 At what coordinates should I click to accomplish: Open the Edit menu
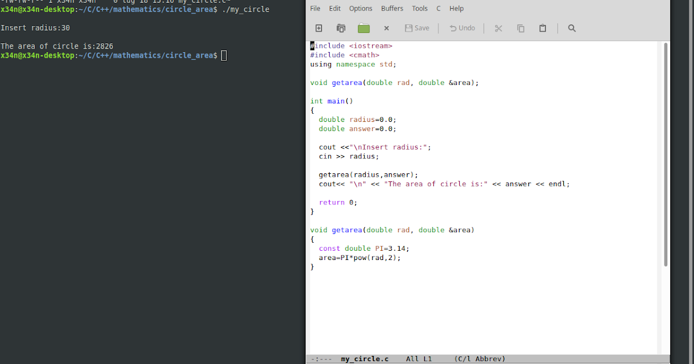(x=334, y=8)
